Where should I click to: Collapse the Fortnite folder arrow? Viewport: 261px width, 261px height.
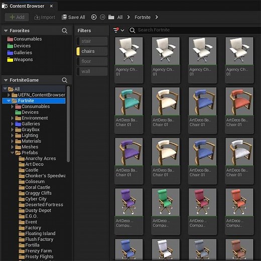pyautogui.click(x=9, y=100)
